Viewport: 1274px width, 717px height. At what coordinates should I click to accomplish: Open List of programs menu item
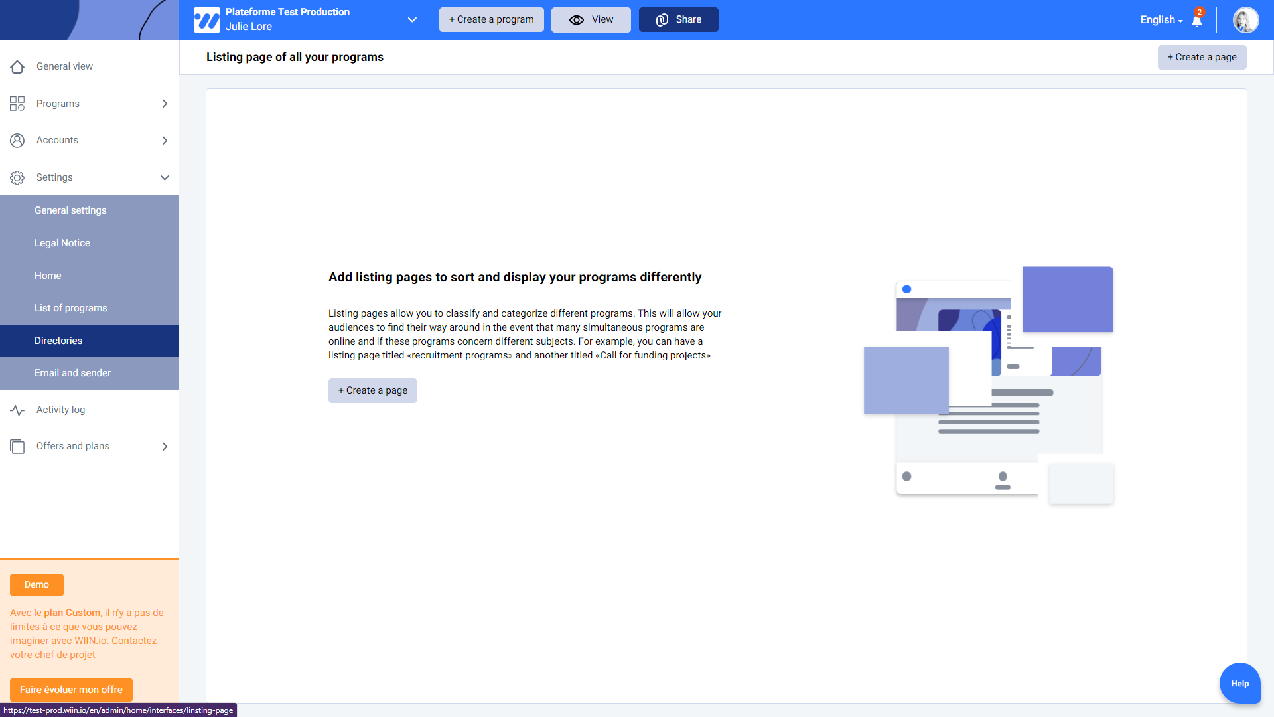tap(90, 308)
